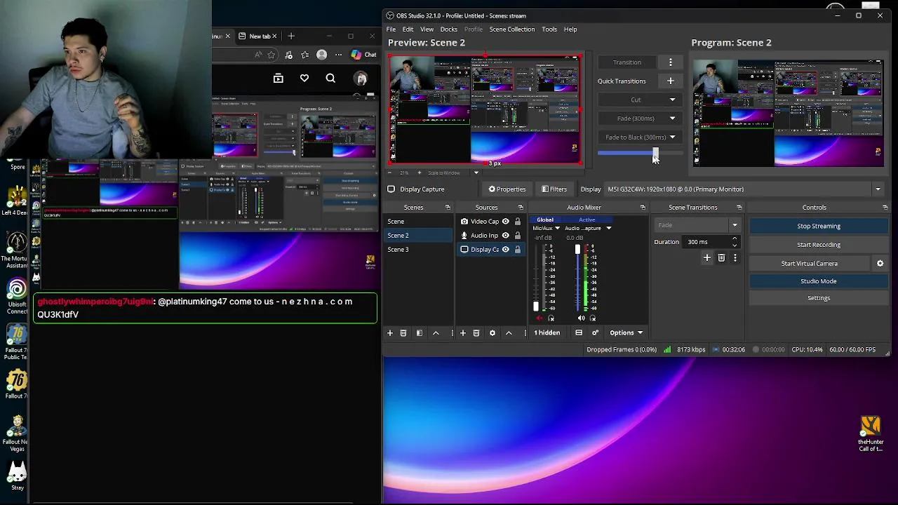The image size is (898, 505).
Task: Click the transition T-bar slider handle
Action: click(655, 153)
